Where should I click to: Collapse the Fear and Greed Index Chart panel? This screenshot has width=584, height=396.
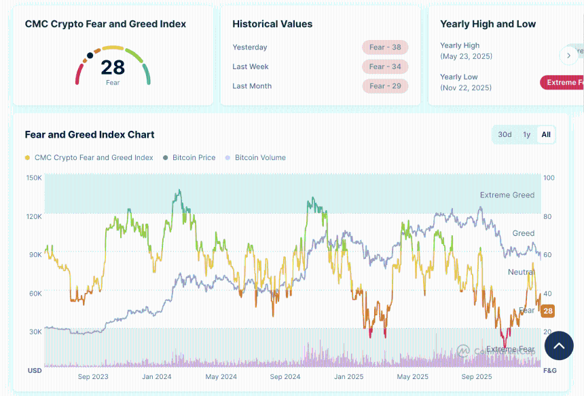pos(89,134)
